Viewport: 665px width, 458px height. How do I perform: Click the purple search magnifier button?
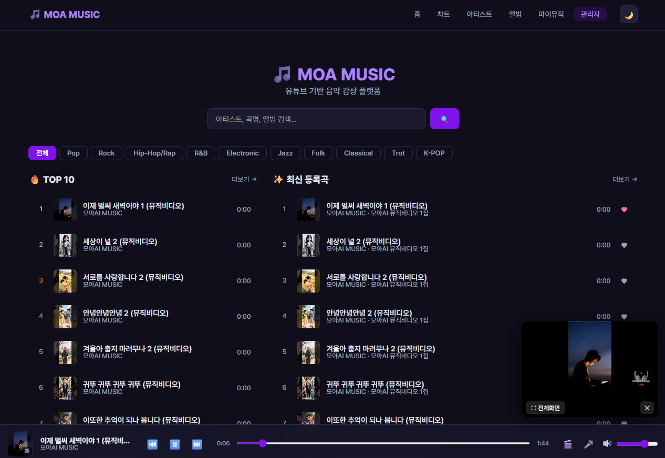click(x=444, y=119)
